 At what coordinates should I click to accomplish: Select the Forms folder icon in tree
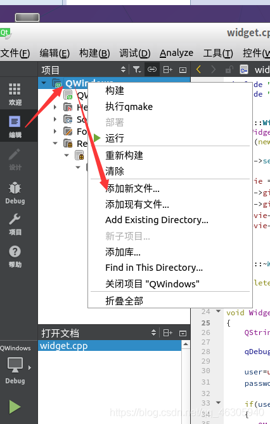tap(68, 132)
